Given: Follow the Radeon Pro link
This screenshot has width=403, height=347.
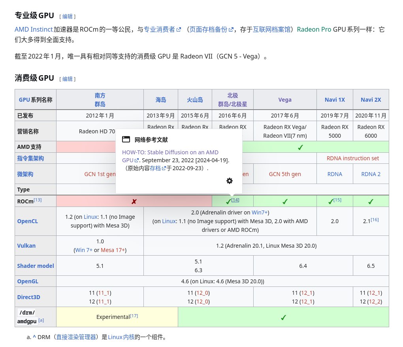Looking at the screenshot, I should coord(314,29).
